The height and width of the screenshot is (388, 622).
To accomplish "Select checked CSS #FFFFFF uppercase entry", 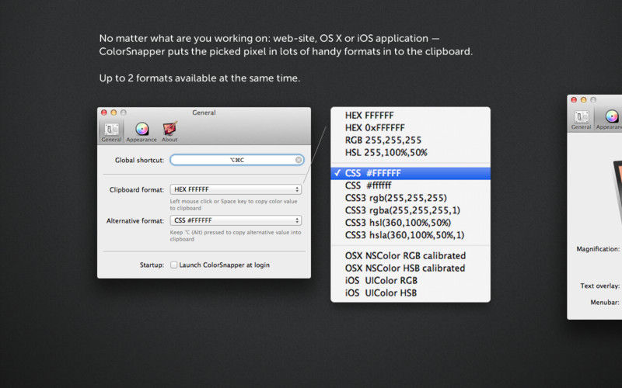I will [x=411, y=173].
